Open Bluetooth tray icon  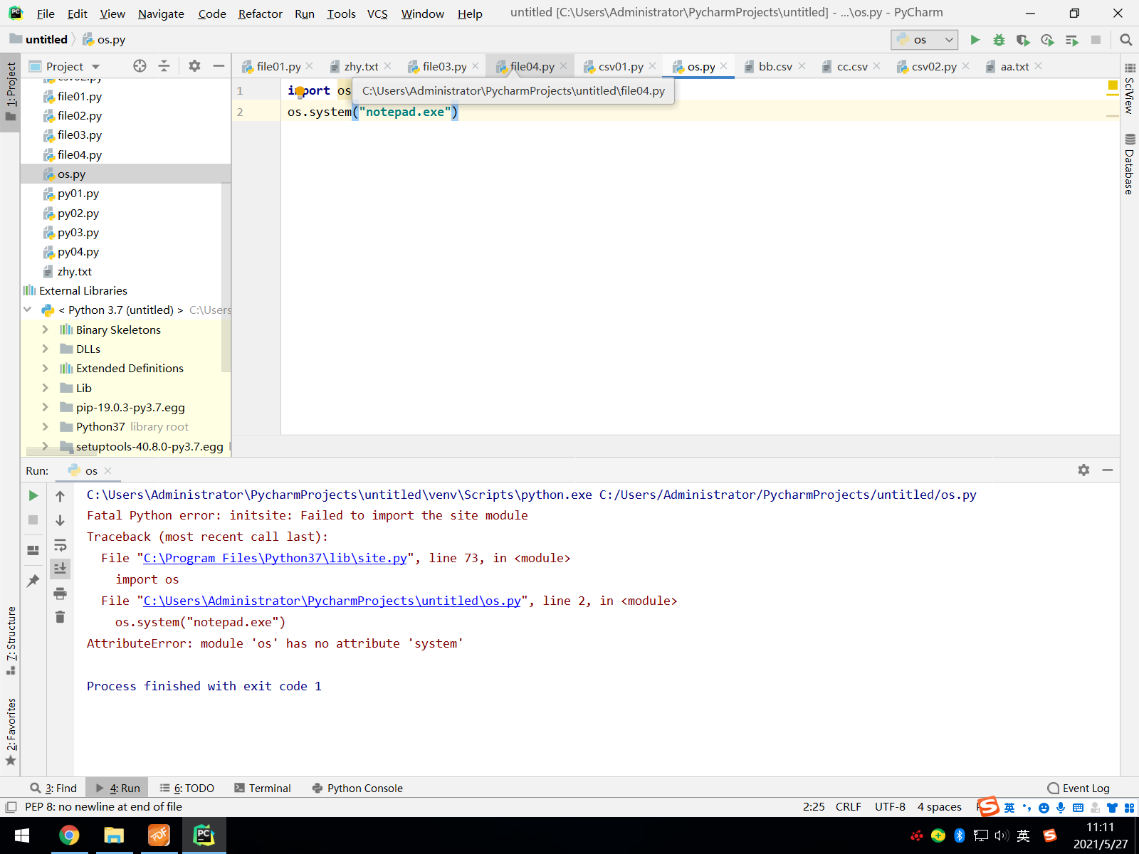point(960,835)
